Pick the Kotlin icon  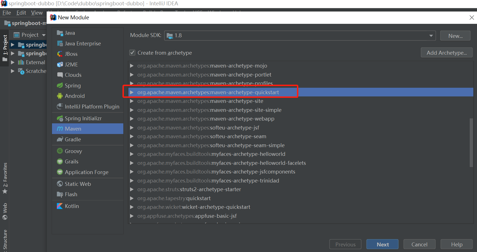60,206
